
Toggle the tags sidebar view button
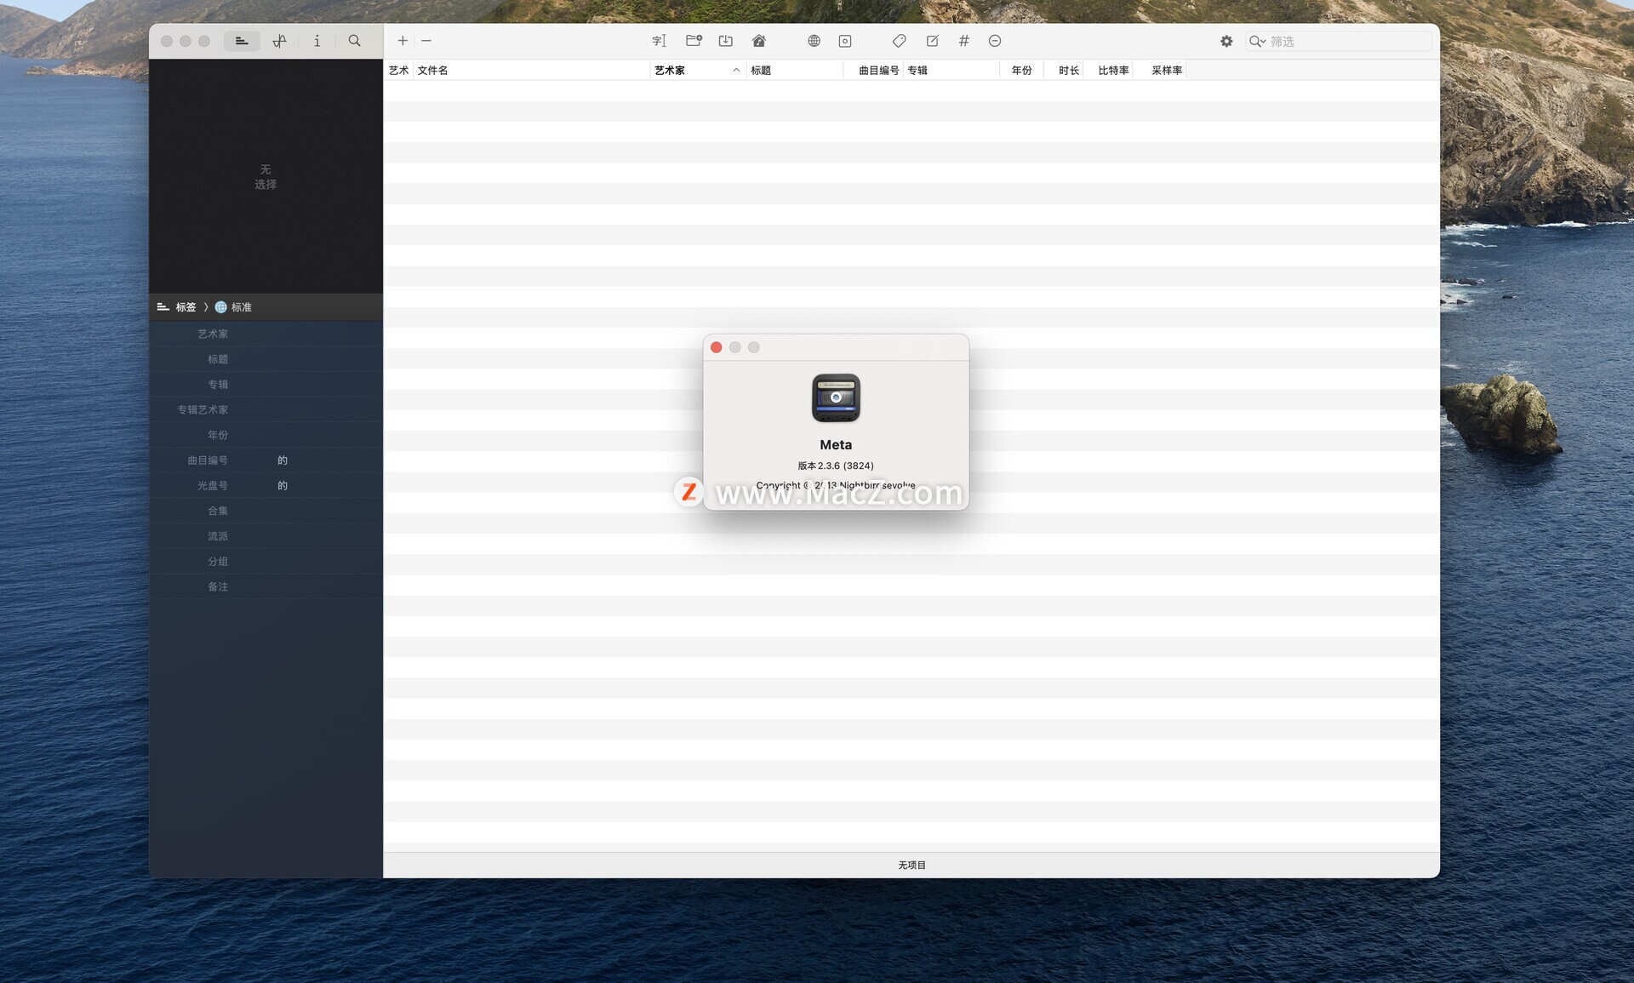point(242,41)
